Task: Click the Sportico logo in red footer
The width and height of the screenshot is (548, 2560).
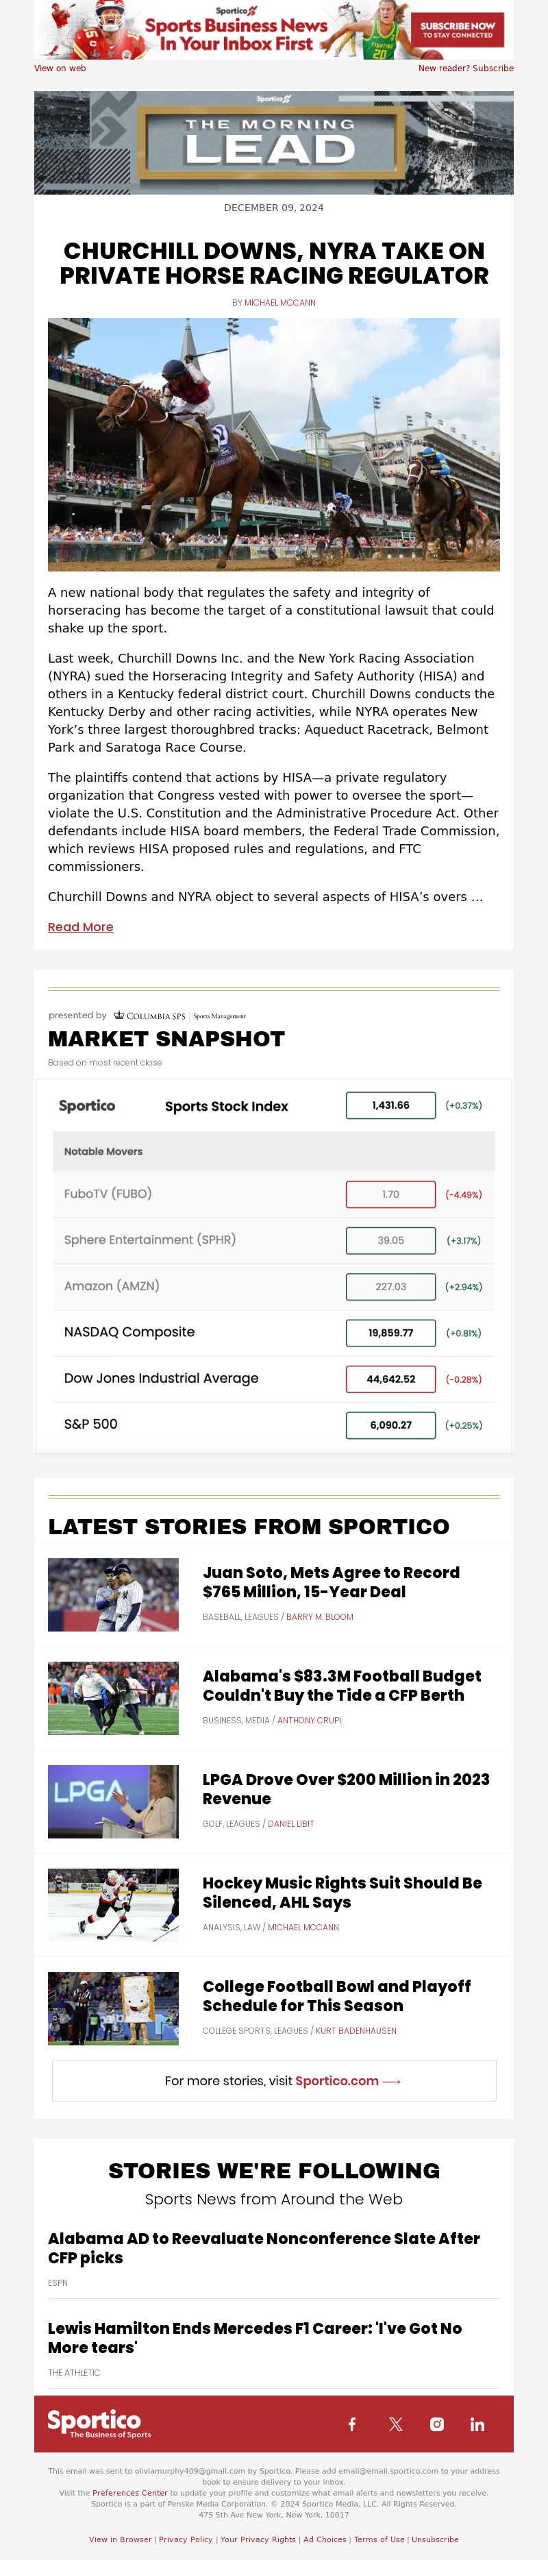Action: point(99,2423)
